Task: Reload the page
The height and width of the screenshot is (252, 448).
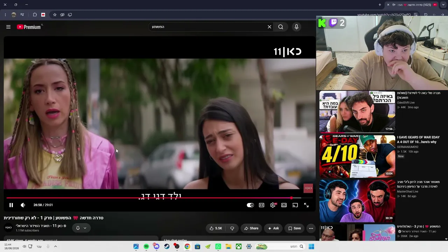Action: pos(426,15)
